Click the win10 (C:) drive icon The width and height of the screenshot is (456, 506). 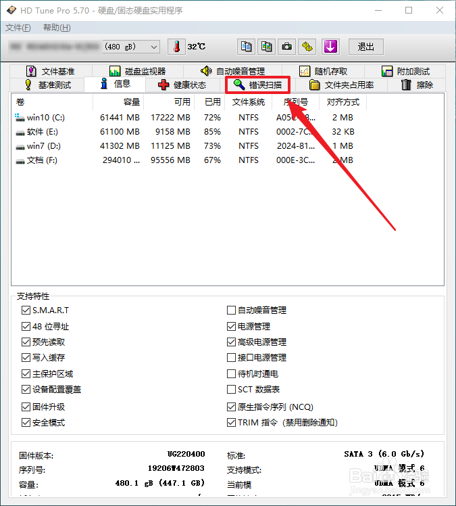click(20, 118)
